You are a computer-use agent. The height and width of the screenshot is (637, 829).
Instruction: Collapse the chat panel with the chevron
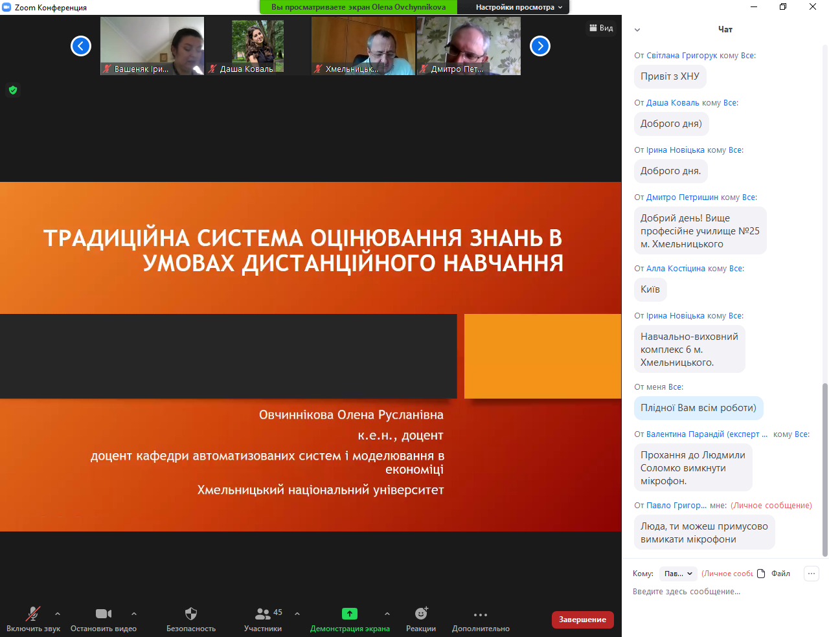(637, 30)
